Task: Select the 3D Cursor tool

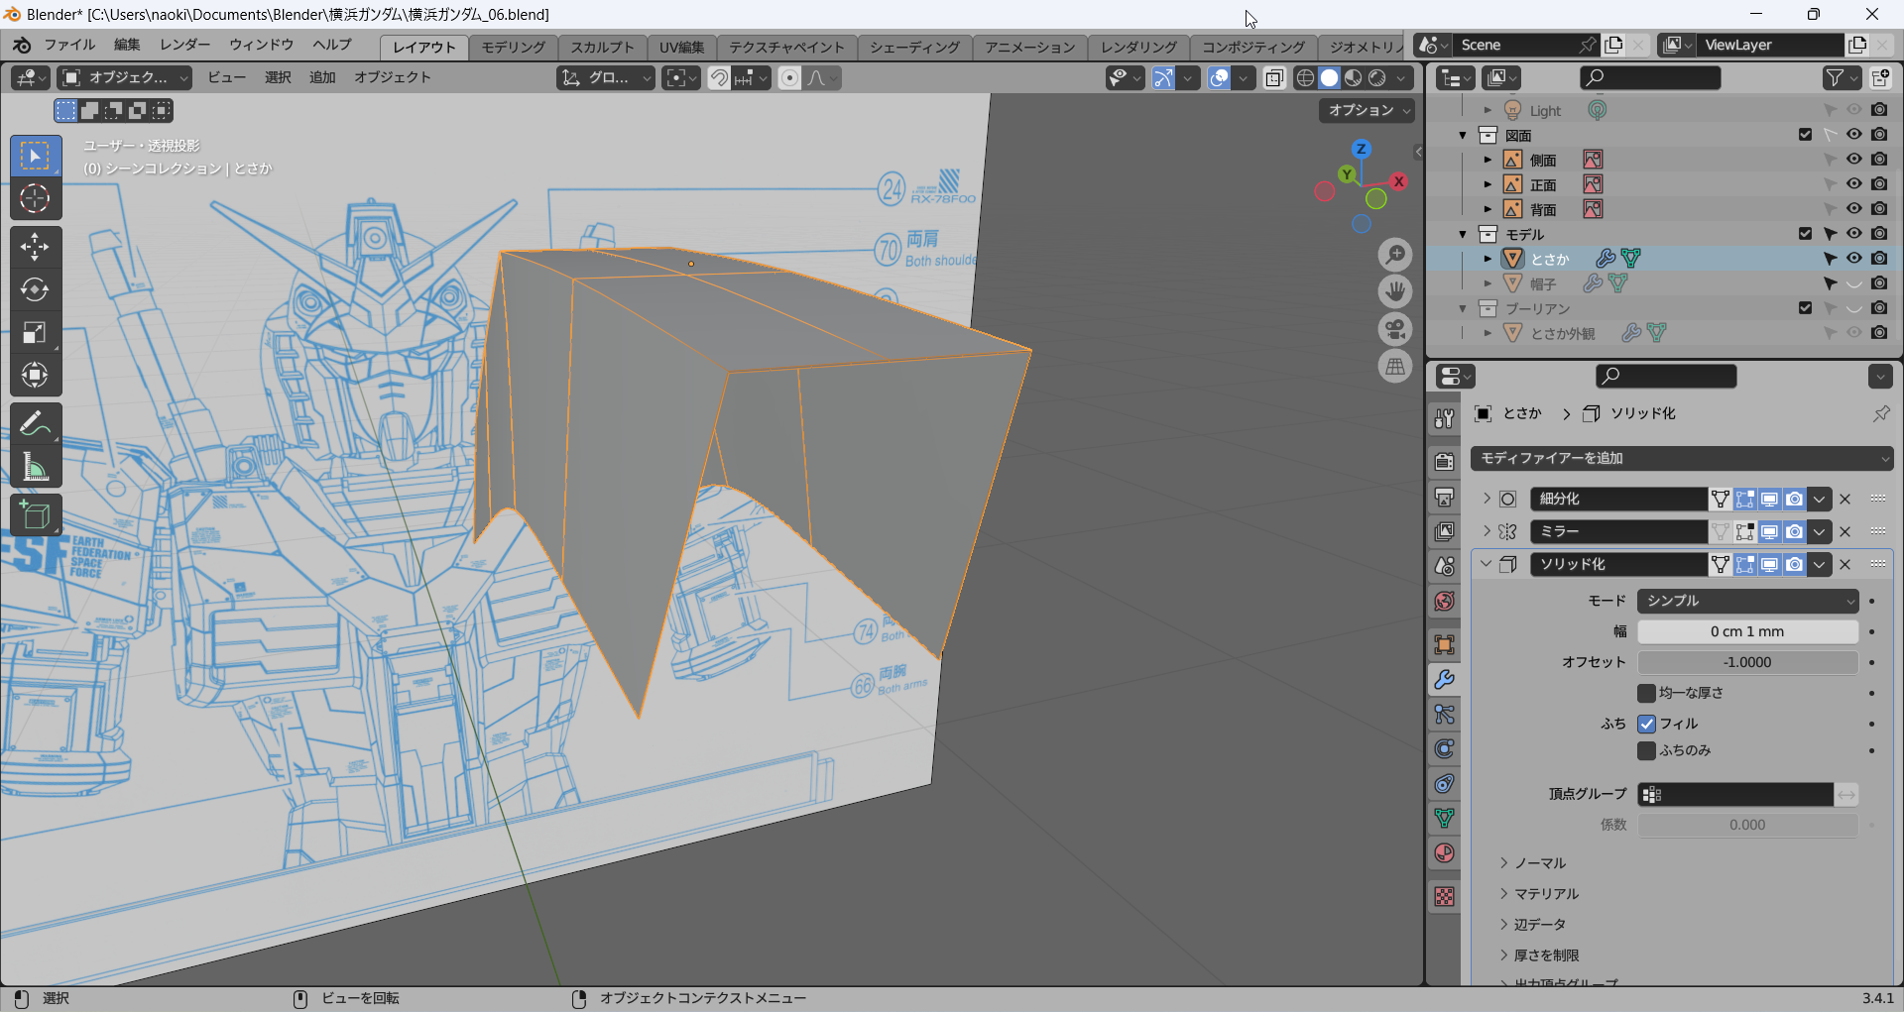Action: (x=35, y=199)
